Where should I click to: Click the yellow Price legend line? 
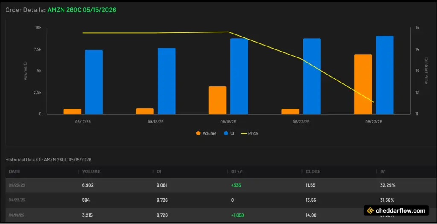point(244,133)
